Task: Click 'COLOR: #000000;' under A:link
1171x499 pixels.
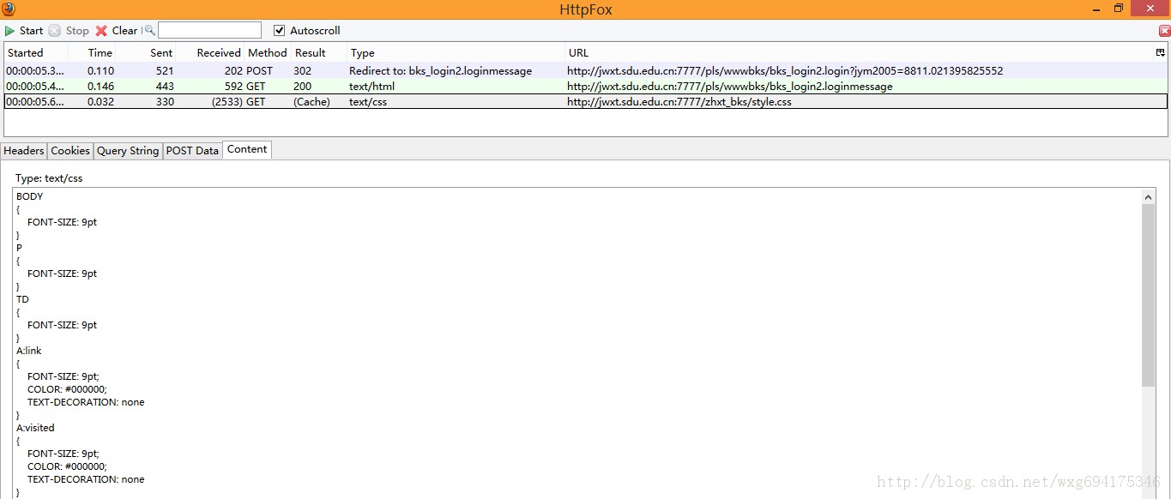Action: [x=67, y=389]
